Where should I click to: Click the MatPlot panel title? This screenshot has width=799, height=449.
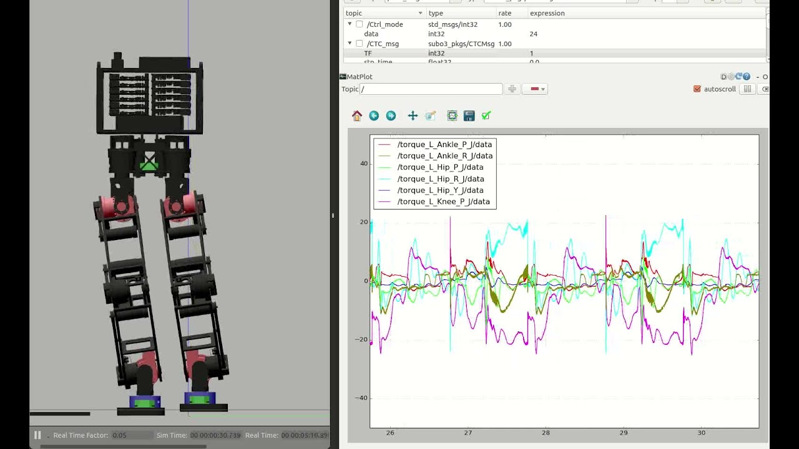360,77
